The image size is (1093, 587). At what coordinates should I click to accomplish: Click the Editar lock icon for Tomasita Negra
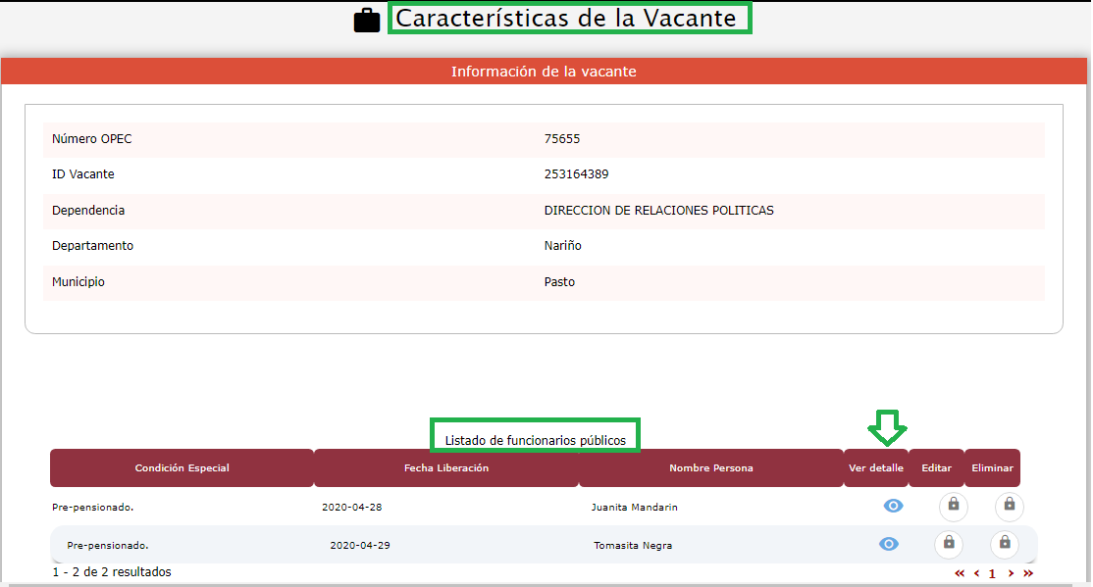click(948, 543)
